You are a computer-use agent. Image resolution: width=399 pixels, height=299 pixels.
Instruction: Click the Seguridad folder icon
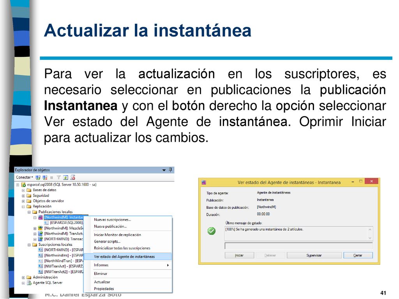(x=29, y=195)
